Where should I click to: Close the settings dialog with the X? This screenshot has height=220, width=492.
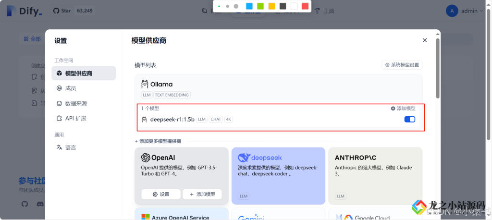[425, 40]
